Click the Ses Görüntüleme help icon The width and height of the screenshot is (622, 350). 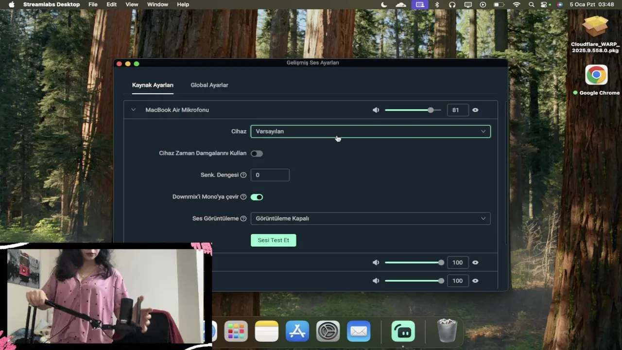pyautogui.click(x=243, y=219)
